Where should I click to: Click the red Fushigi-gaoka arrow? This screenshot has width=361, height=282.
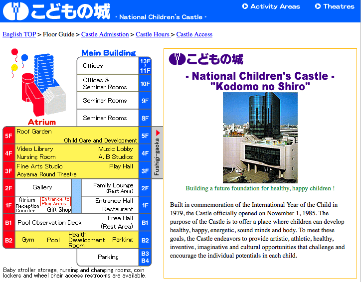click(x=158, y=133)
